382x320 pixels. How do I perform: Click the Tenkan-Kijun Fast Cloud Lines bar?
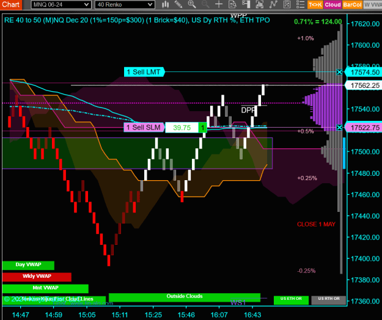coord(54,300)
